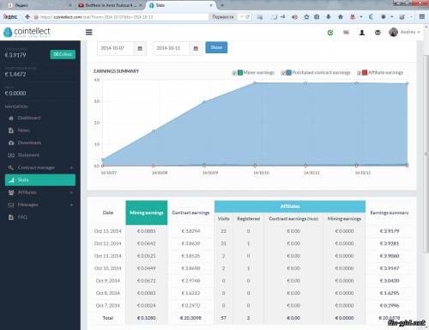Screen dimensions: 429x330
Task: Click the chart data point above 14/10/08
Action: click(154, 131)
